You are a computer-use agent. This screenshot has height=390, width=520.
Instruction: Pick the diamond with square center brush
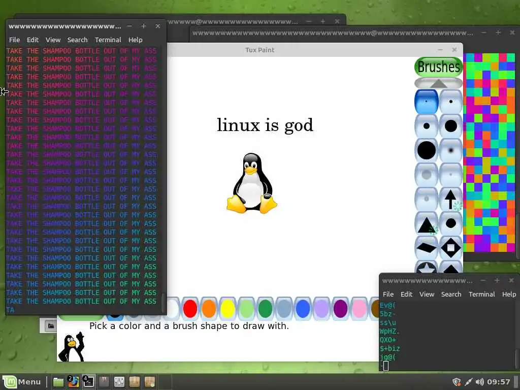[451, 248]
